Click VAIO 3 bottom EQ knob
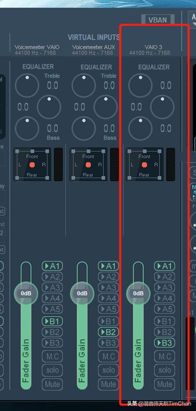The image size is (196, 411). coord(140,128)
